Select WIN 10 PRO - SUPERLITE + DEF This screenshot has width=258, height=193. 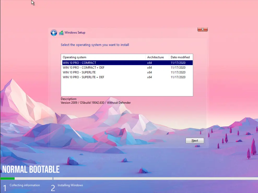[x=127, y=77]
